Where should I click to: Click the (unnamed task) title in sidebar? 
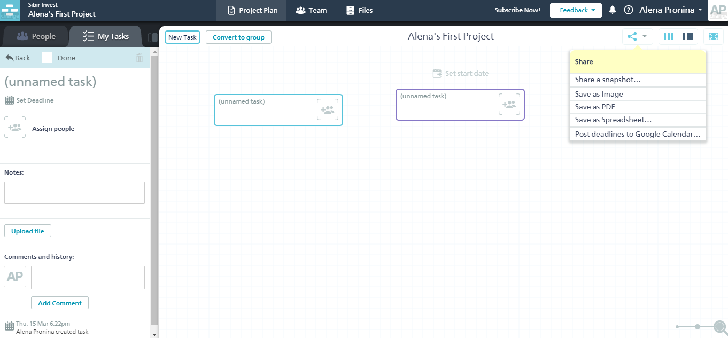click(x=50, y=82)
